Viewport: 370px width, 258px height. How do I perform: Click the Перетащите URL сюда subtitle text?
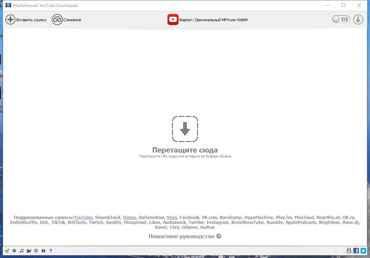(185, 156)
